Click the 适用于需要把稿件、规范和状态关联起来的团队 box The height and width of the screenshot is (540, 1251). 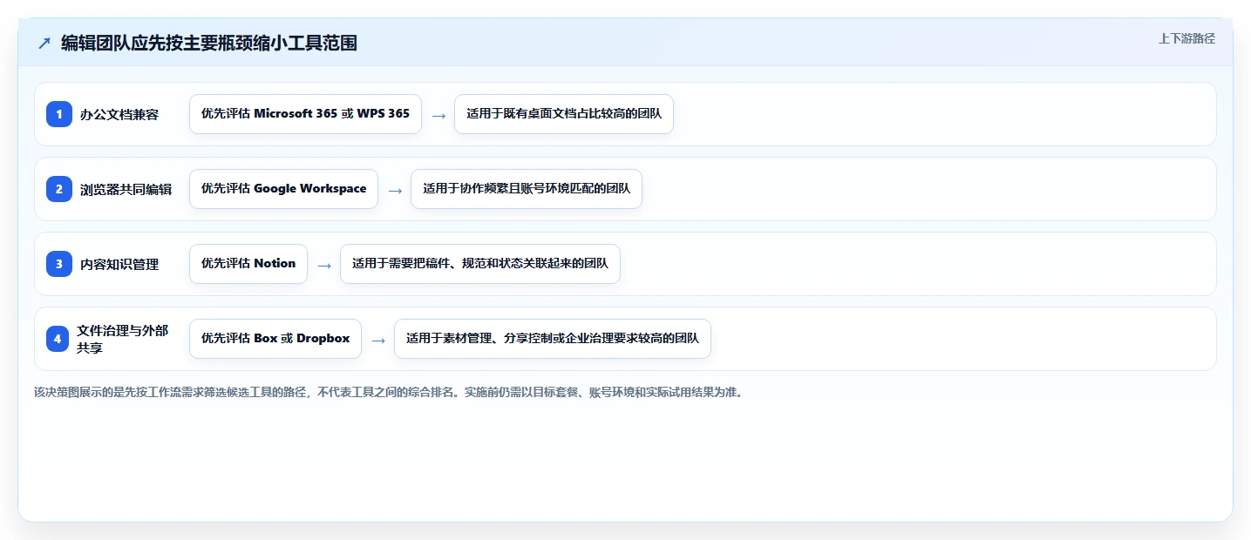(x=480, y=264)
